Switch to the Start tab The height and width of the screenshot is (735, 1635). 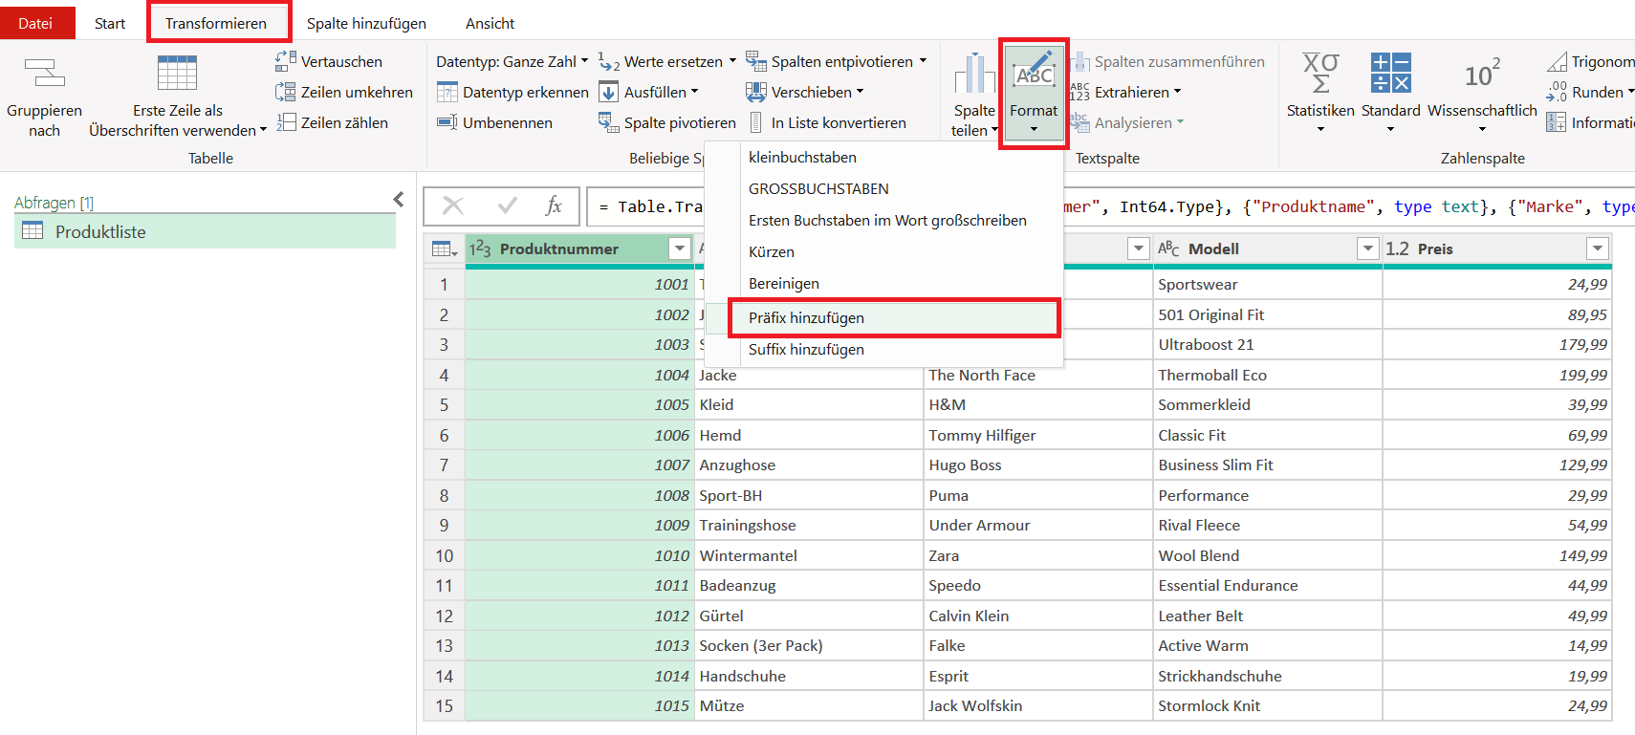point(110,23)
